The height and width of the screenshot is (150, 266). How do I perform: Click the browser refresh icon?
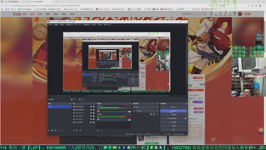tap(6, 5)
